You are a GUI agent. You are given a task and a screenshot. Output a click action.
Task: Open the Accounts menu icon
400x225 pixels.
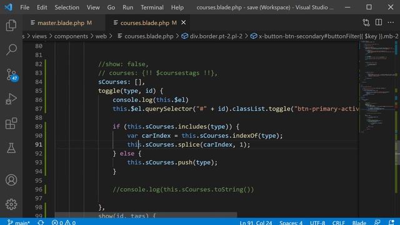pos(11,180)
